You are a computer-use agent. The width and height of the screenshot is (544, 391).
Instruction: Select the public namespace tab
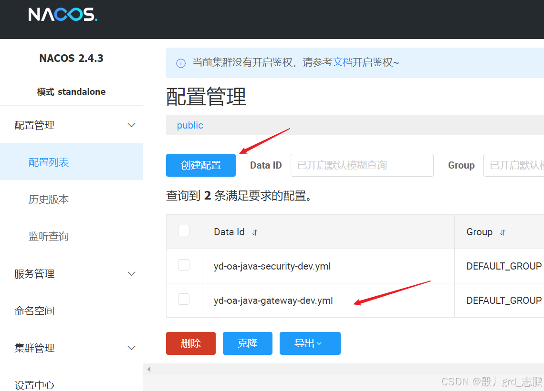190,125
